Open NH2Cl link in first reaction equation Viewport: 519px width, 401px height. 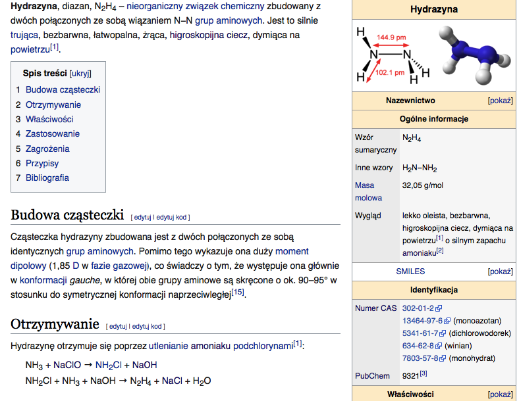click(x=108, y=366)
